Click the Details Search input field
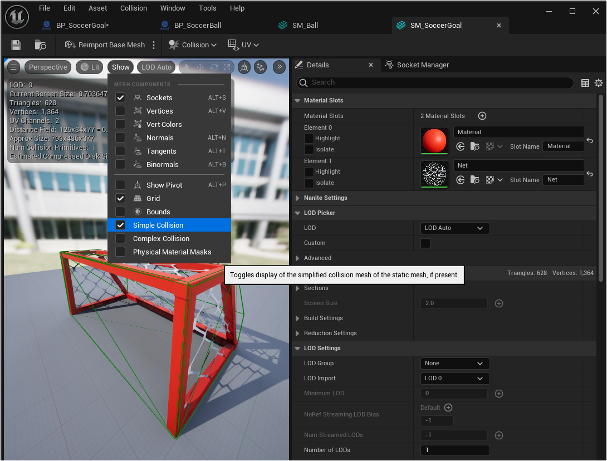The width and height of the screenshot is (607, 461). (x=435, y=82)
